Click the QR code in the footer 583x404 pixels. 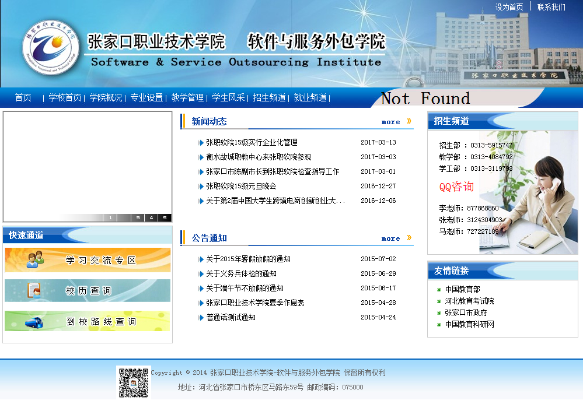pyautogui.click(x=133, y=382)
